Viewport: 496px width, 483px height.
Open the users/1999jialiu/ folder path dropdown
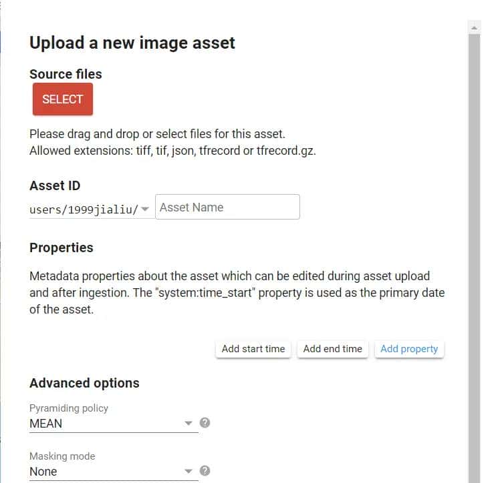[84, 209]
